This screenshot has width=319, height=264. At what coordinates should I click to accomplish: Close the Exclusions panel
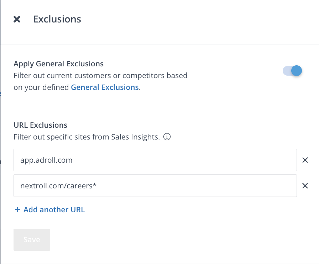point(17,19)
